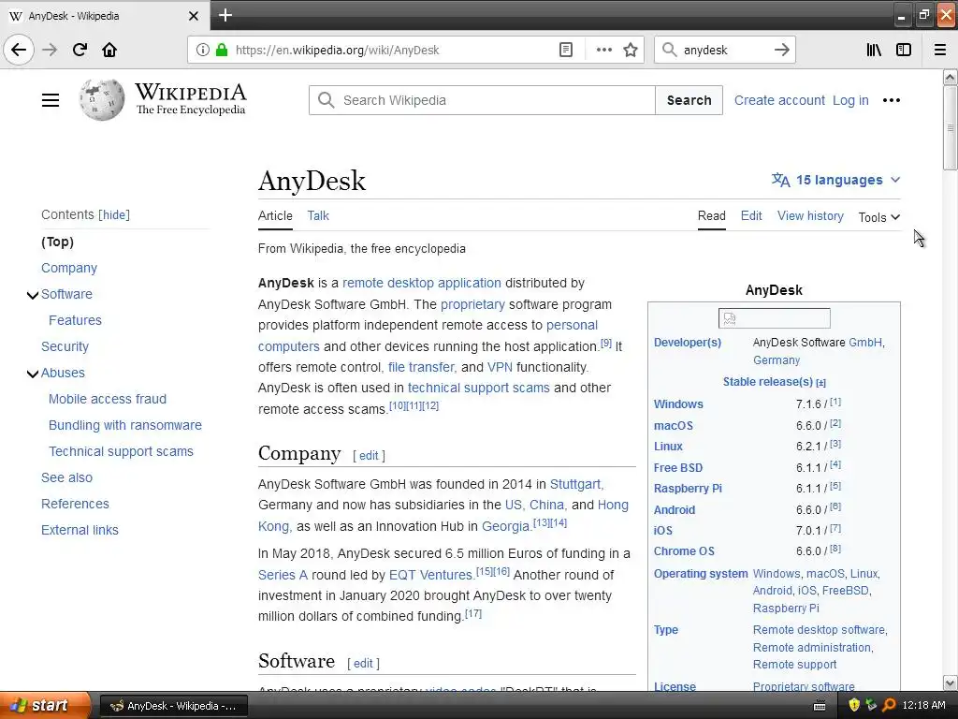Click the search arrow next to anydesk
The width and height of the screenshot is (958, 719).
click(781, 51)
